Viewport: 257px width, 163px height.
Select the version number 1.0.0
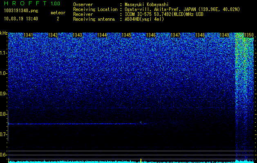click(55, 3)
